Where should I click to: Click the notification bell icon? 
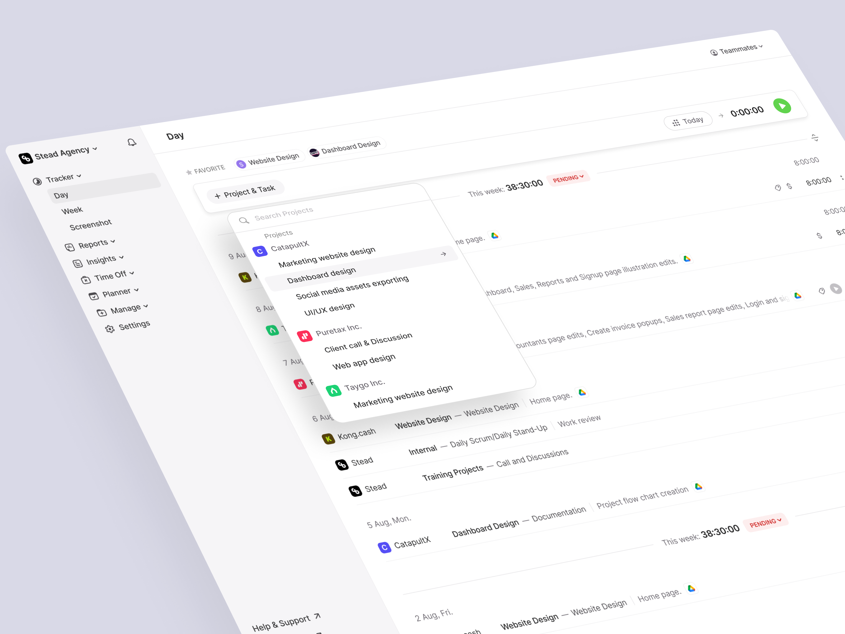click(132, 143)
